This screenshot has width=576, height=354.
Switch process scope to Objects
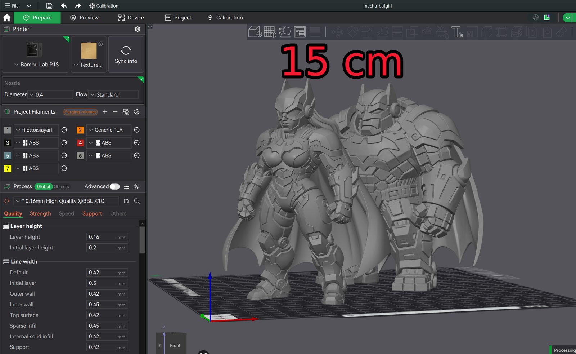(x=61, y=187)
